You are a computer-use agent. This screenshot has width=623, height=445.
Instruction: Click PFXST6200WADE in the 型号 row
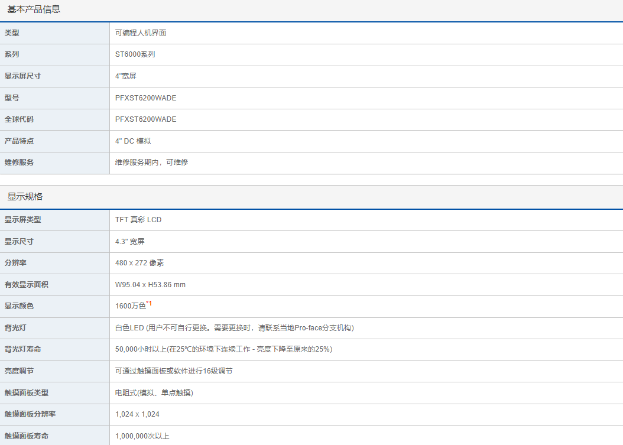pos(145,98)
